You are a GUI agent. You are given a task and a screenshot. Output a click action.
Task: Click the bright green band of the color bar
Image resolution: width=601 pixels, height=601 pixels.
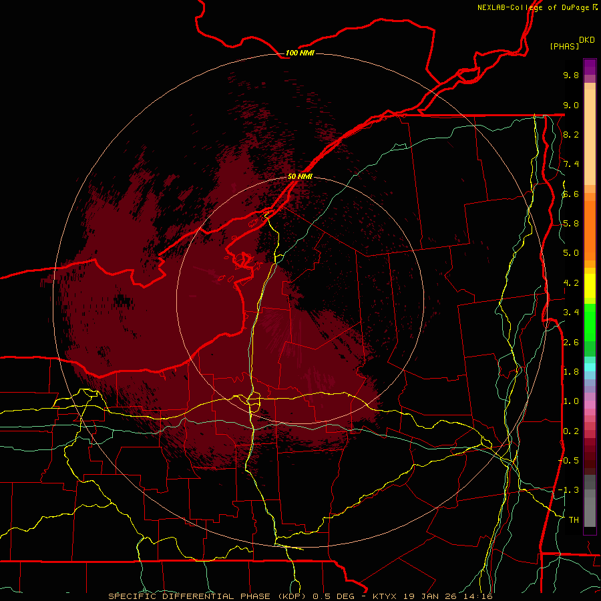pos(590,322)
